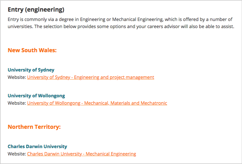Select the "Northern Territory:" heading

pyautogui.click(x=34, y=127)
